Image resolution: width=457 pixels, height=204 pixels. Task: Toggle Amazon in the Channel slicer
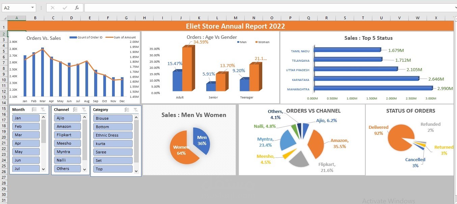[x=67, y=126]
